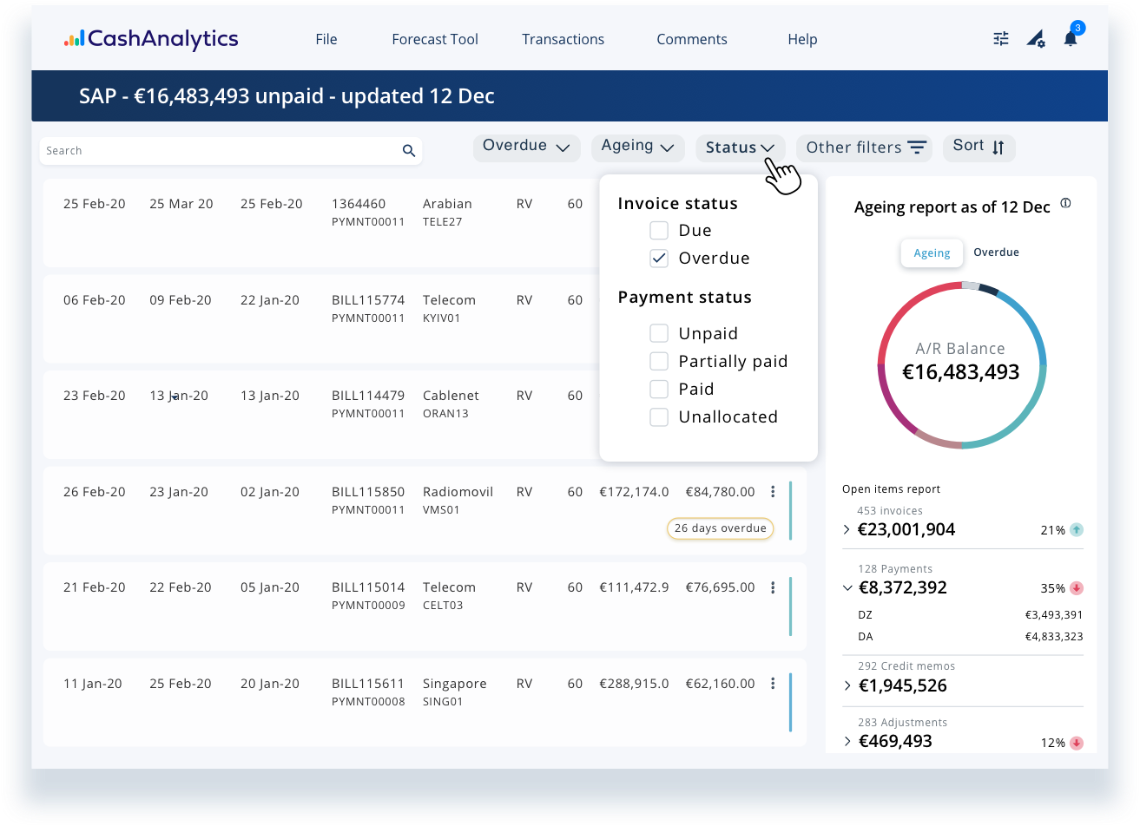Open the Comments menu

click(x=692, y=39)
